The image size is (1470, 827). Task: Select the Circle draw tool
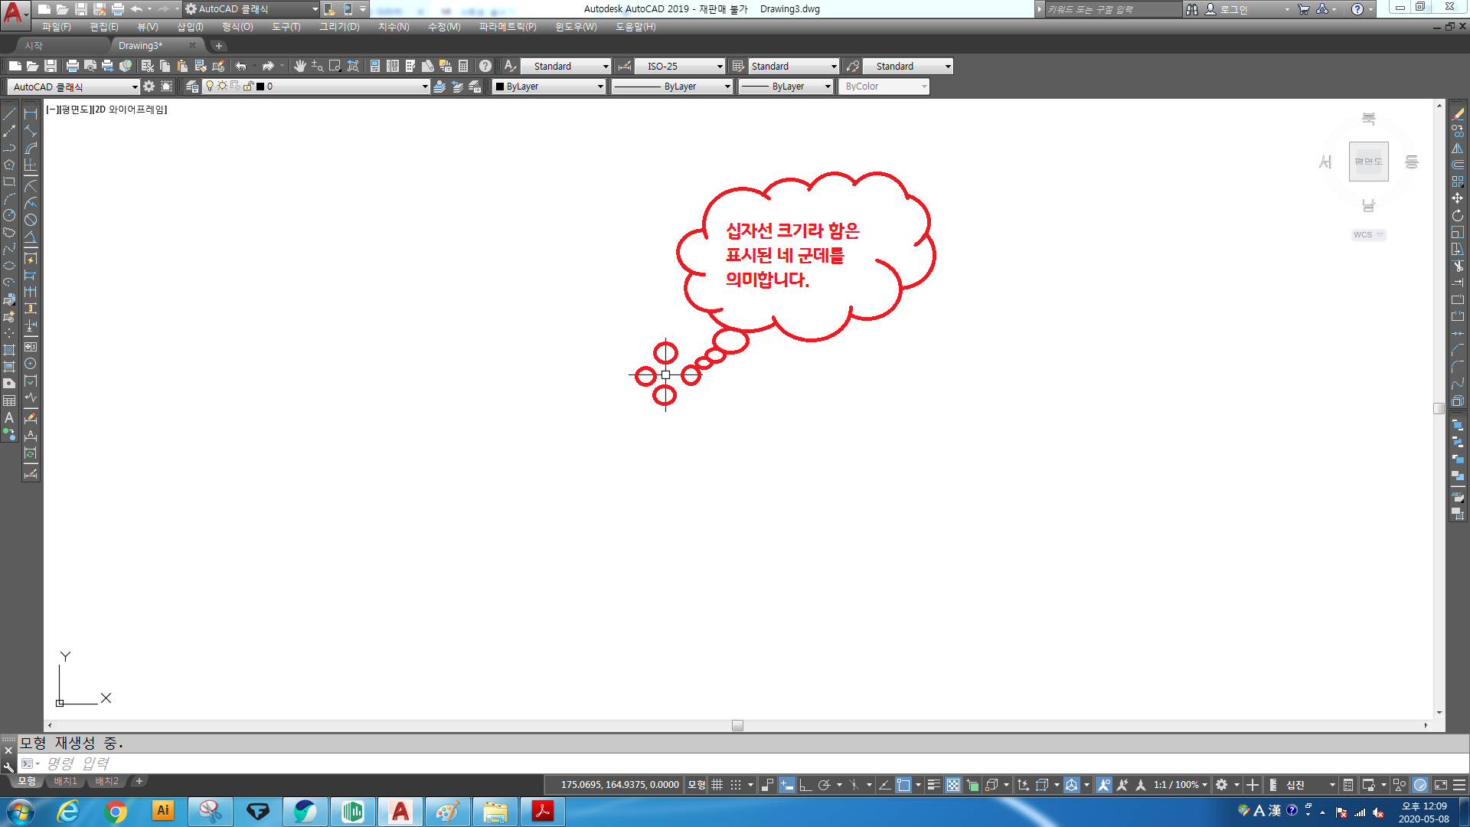click(x=9, y=216)
